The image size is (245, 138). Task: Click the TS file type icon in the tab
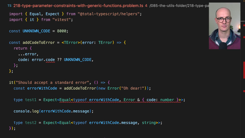point(9,6)
